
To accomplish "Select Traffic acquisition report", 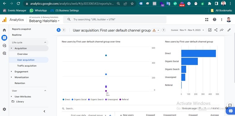I will (x=27, y=66).
